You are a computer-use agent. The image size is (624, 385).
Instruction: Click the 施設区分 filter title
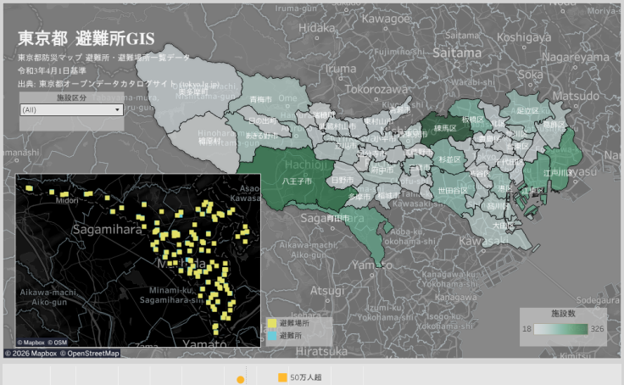click(71, 98)
